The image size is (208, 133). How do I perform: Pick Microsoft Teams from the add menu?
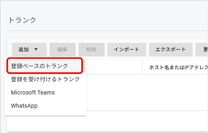coord(33,92)
